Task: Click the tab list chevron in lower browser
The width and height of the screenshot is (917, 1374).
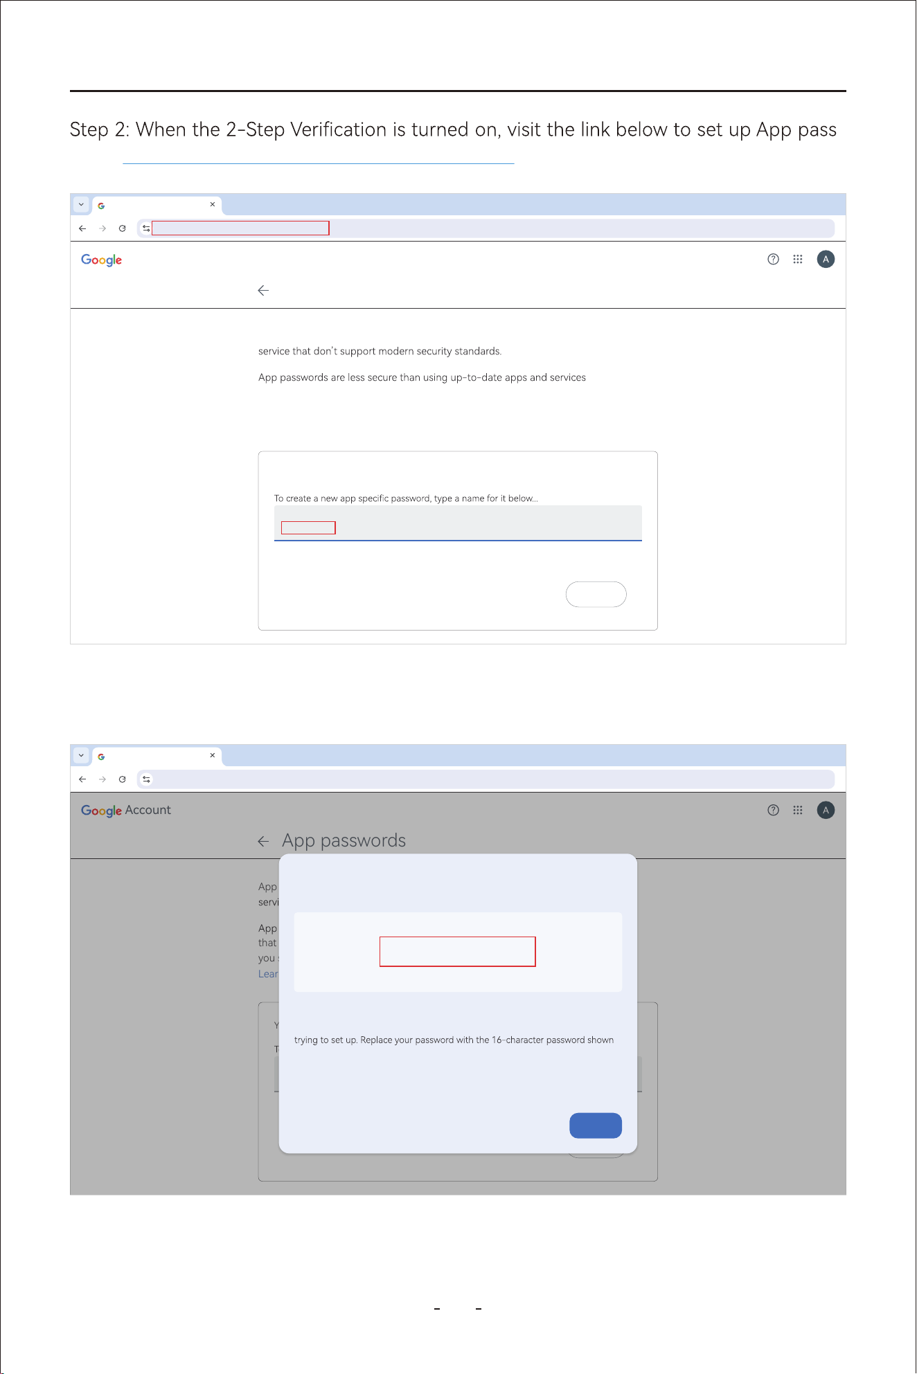Action: click(81, 756)
